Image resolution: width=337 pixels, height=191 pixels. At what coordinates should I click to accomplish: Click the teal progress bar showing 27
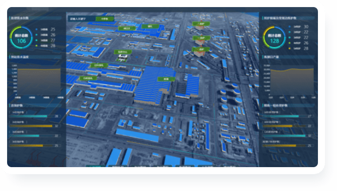288,116
